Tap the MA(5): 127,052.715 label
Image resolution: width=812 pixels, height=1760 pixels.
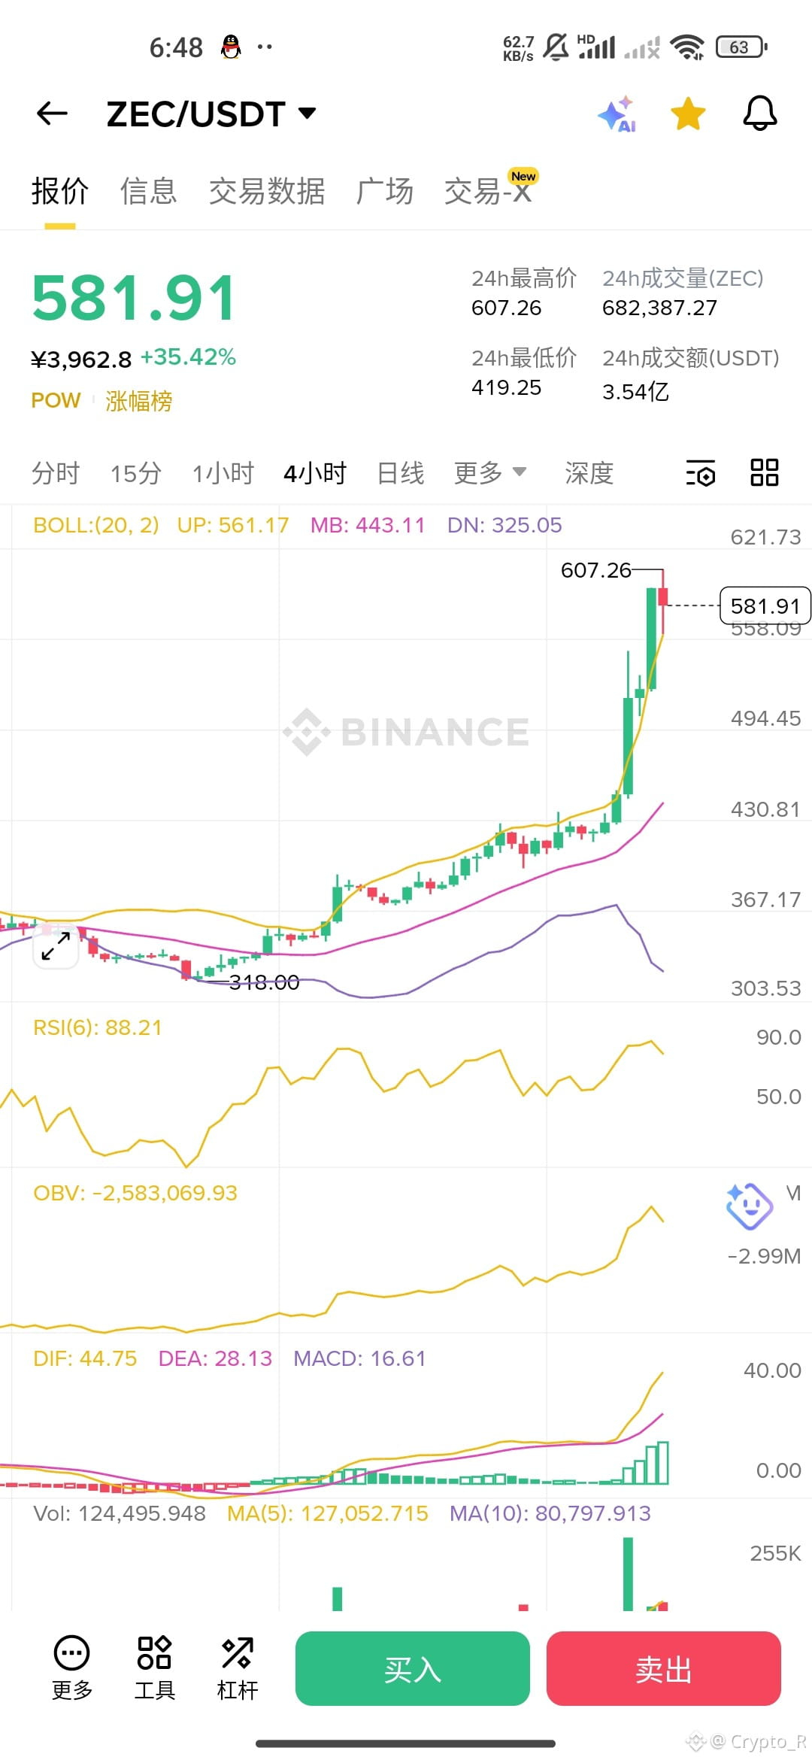(x=328, y=1513)
